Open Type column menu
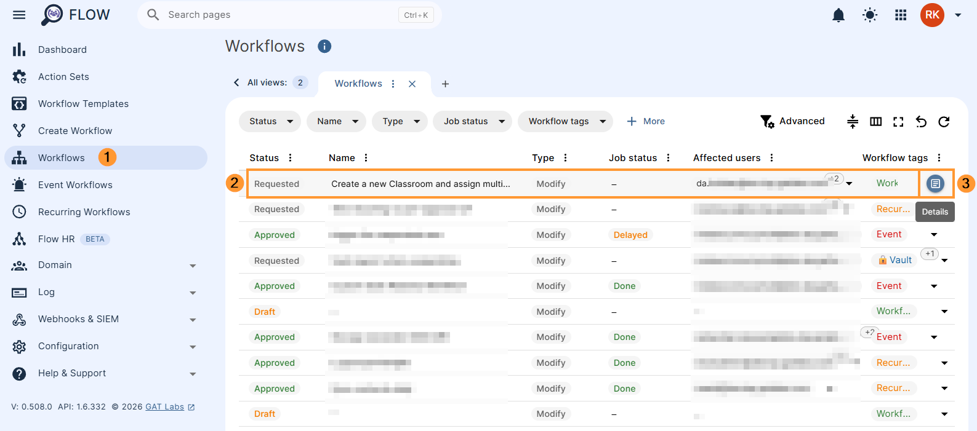 (565, 158)
